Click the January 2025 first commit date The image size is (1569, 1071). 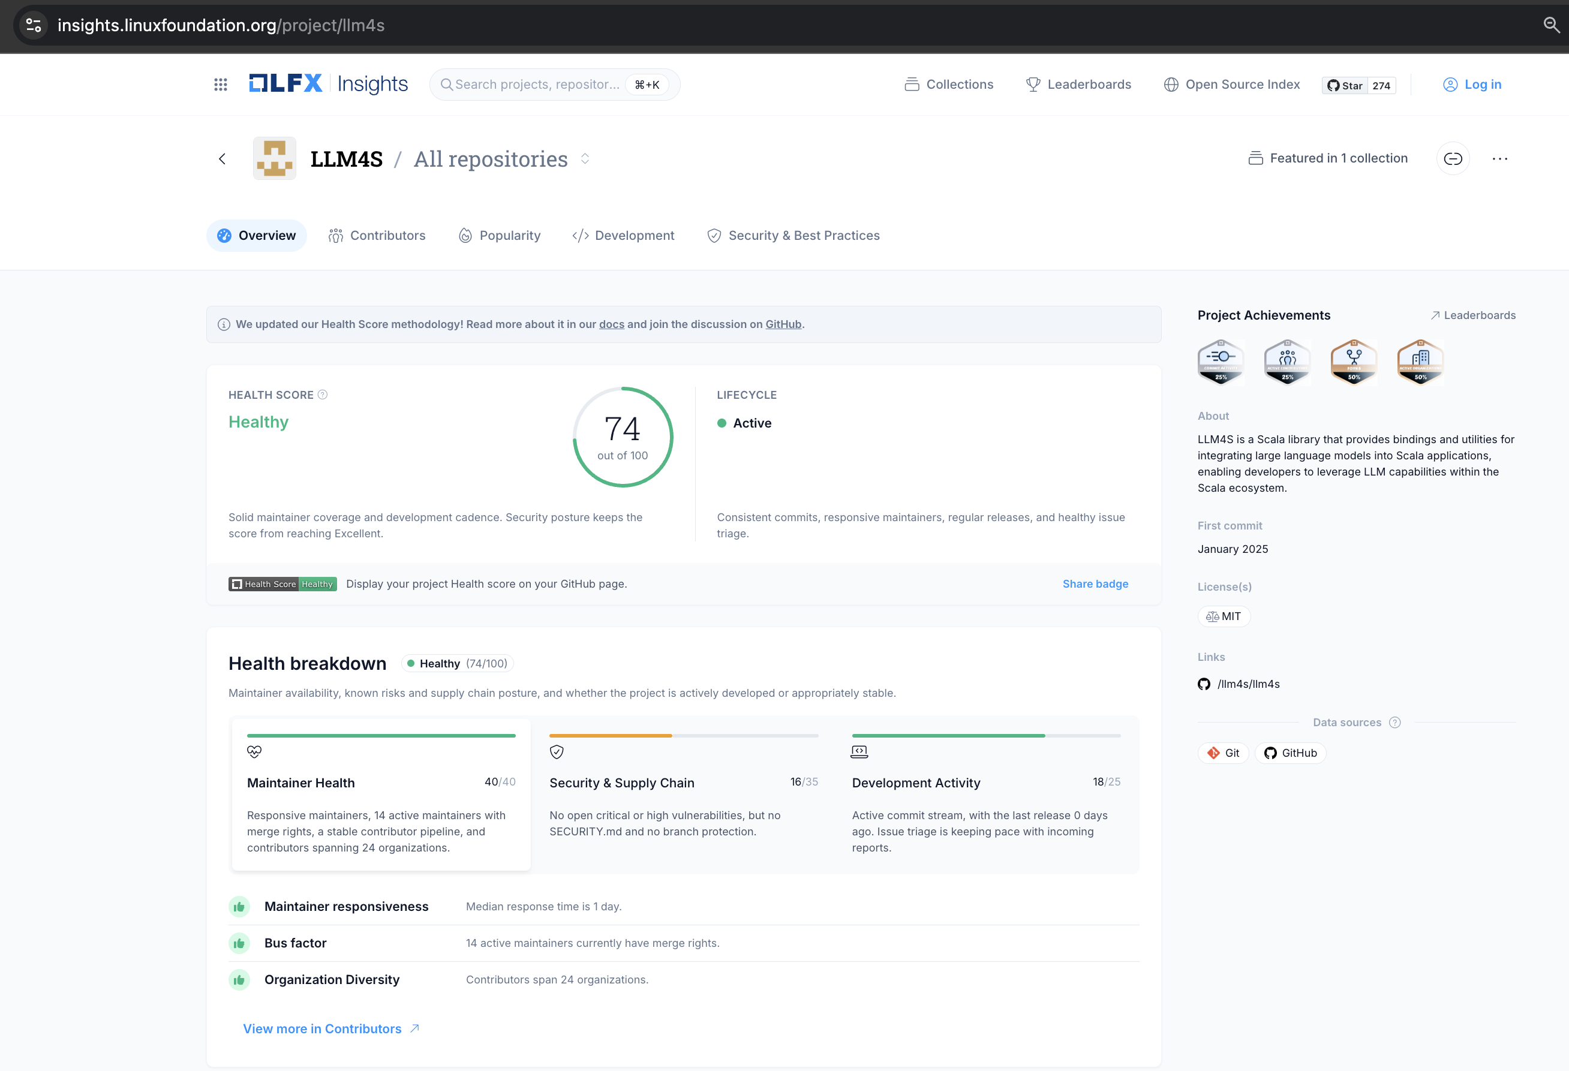pos(1233,549)
